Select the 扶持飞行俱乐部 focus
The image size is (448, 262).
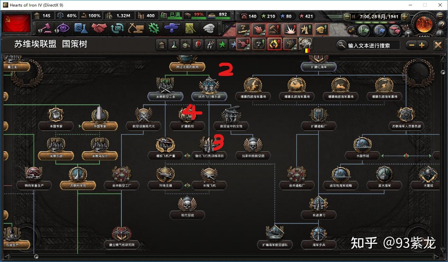click(x=209, y=89)
